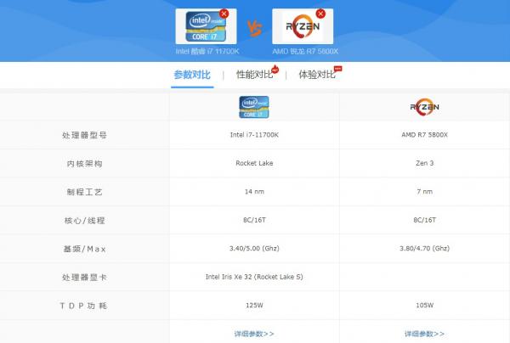Click the '3.80/4.70 (Ghz)' cell

(x=424, y=249)
